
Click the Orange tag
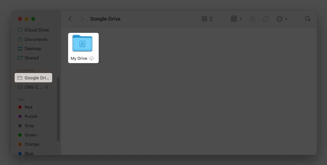coord(29,144)
